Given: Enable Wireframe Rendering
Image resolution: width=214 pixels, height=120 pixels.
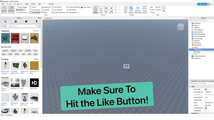Looking at the screenshot, I should (138, 10).
